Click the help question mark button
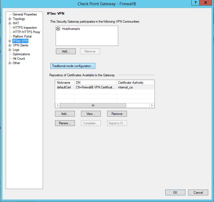Screen dimensions: 214x202 [196, 2]
